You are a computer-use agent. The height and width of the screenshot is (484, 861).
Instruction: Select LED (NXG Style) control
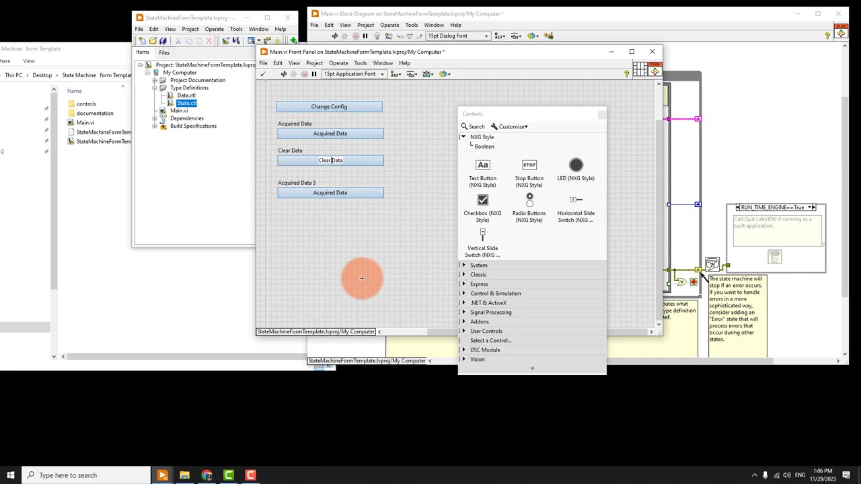point(576,169)
